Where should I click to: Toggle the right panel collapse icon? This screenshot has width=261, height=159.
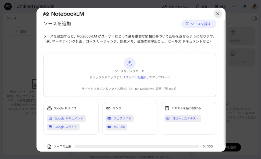pos(255,18)
